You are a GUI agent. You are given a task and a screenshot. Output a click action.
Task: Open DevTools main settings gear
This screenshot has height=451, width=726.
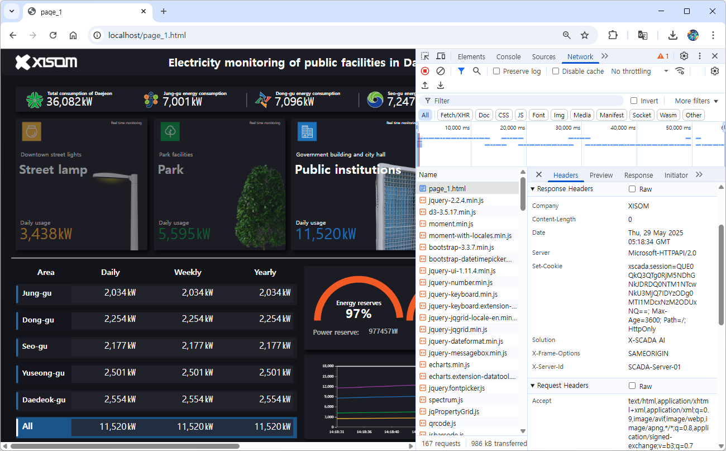point(684,56)
